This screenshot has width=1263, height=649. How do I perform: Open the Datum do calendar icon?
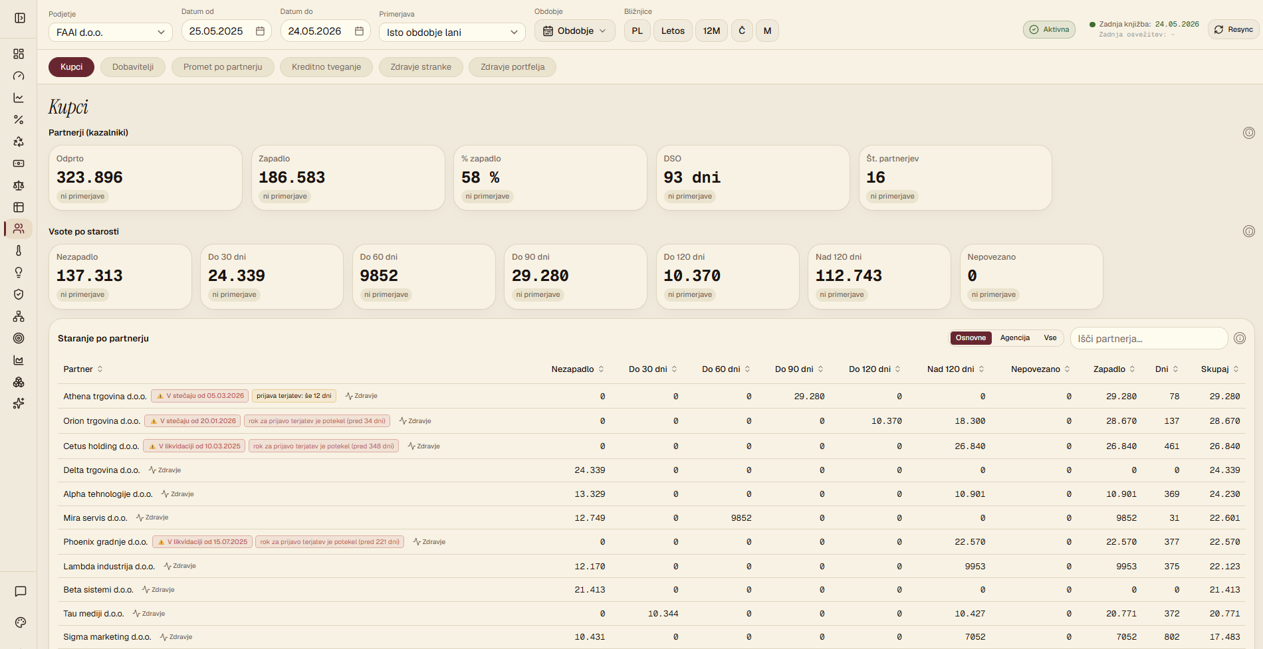(x=359, y=31)
